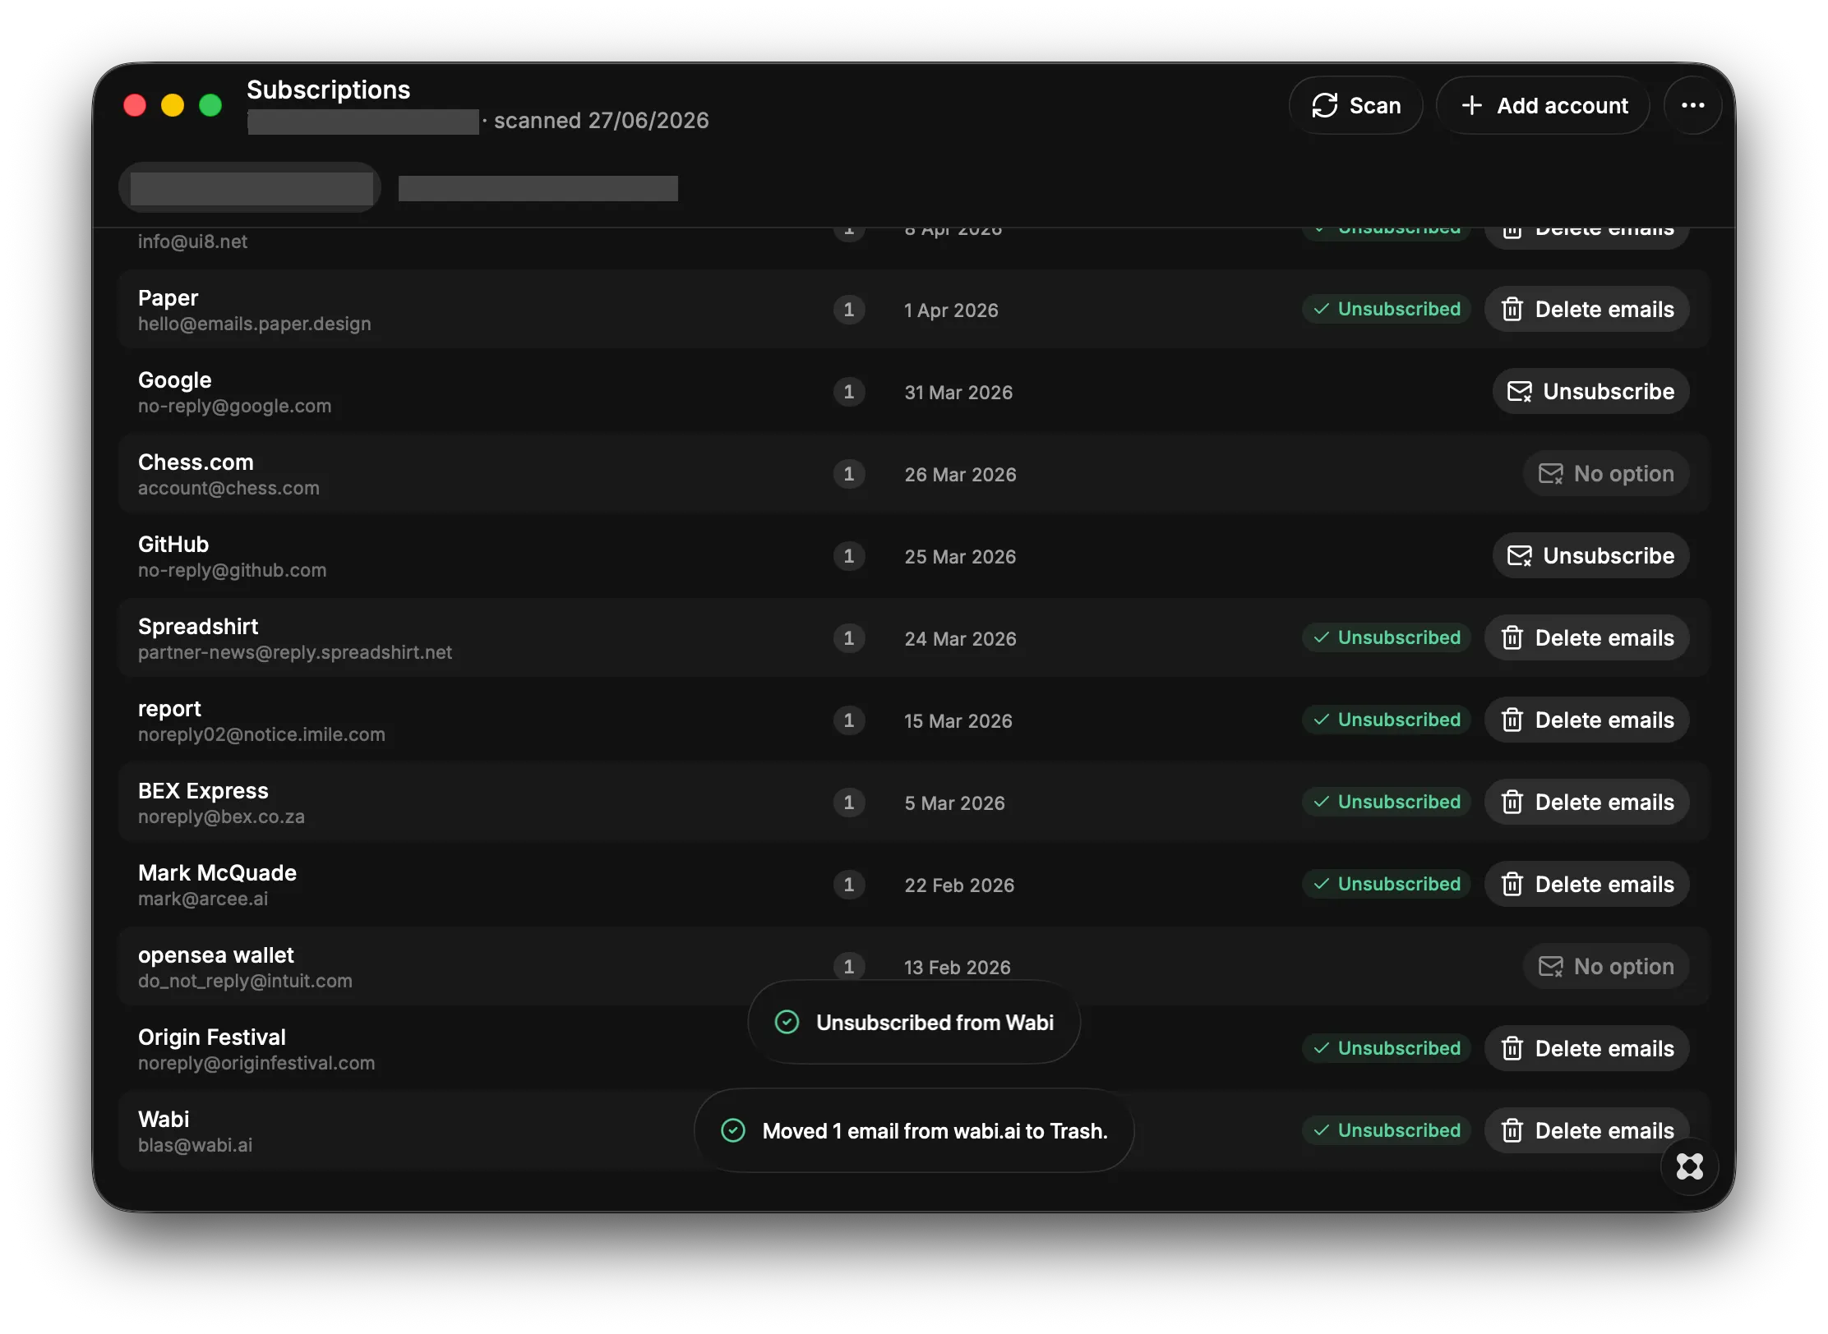Select the GitHub subscription name
This screenshot has height=1334, width=1828.
click(173, 545)
